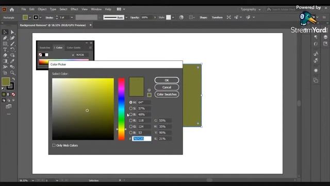330x186 pixels.
Task: Enable Only Web Colors checkbox
Action: tap(54, 145)
